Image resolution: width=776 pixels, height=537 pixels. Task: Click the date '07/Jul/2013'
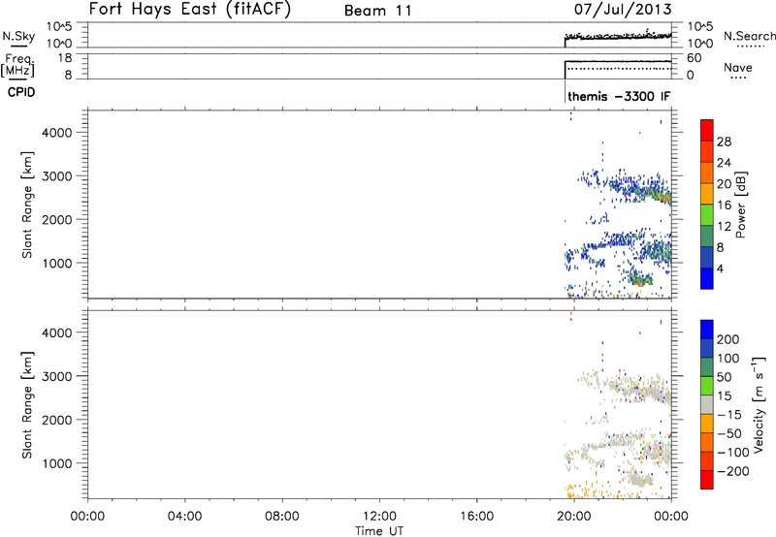point(623,10)
